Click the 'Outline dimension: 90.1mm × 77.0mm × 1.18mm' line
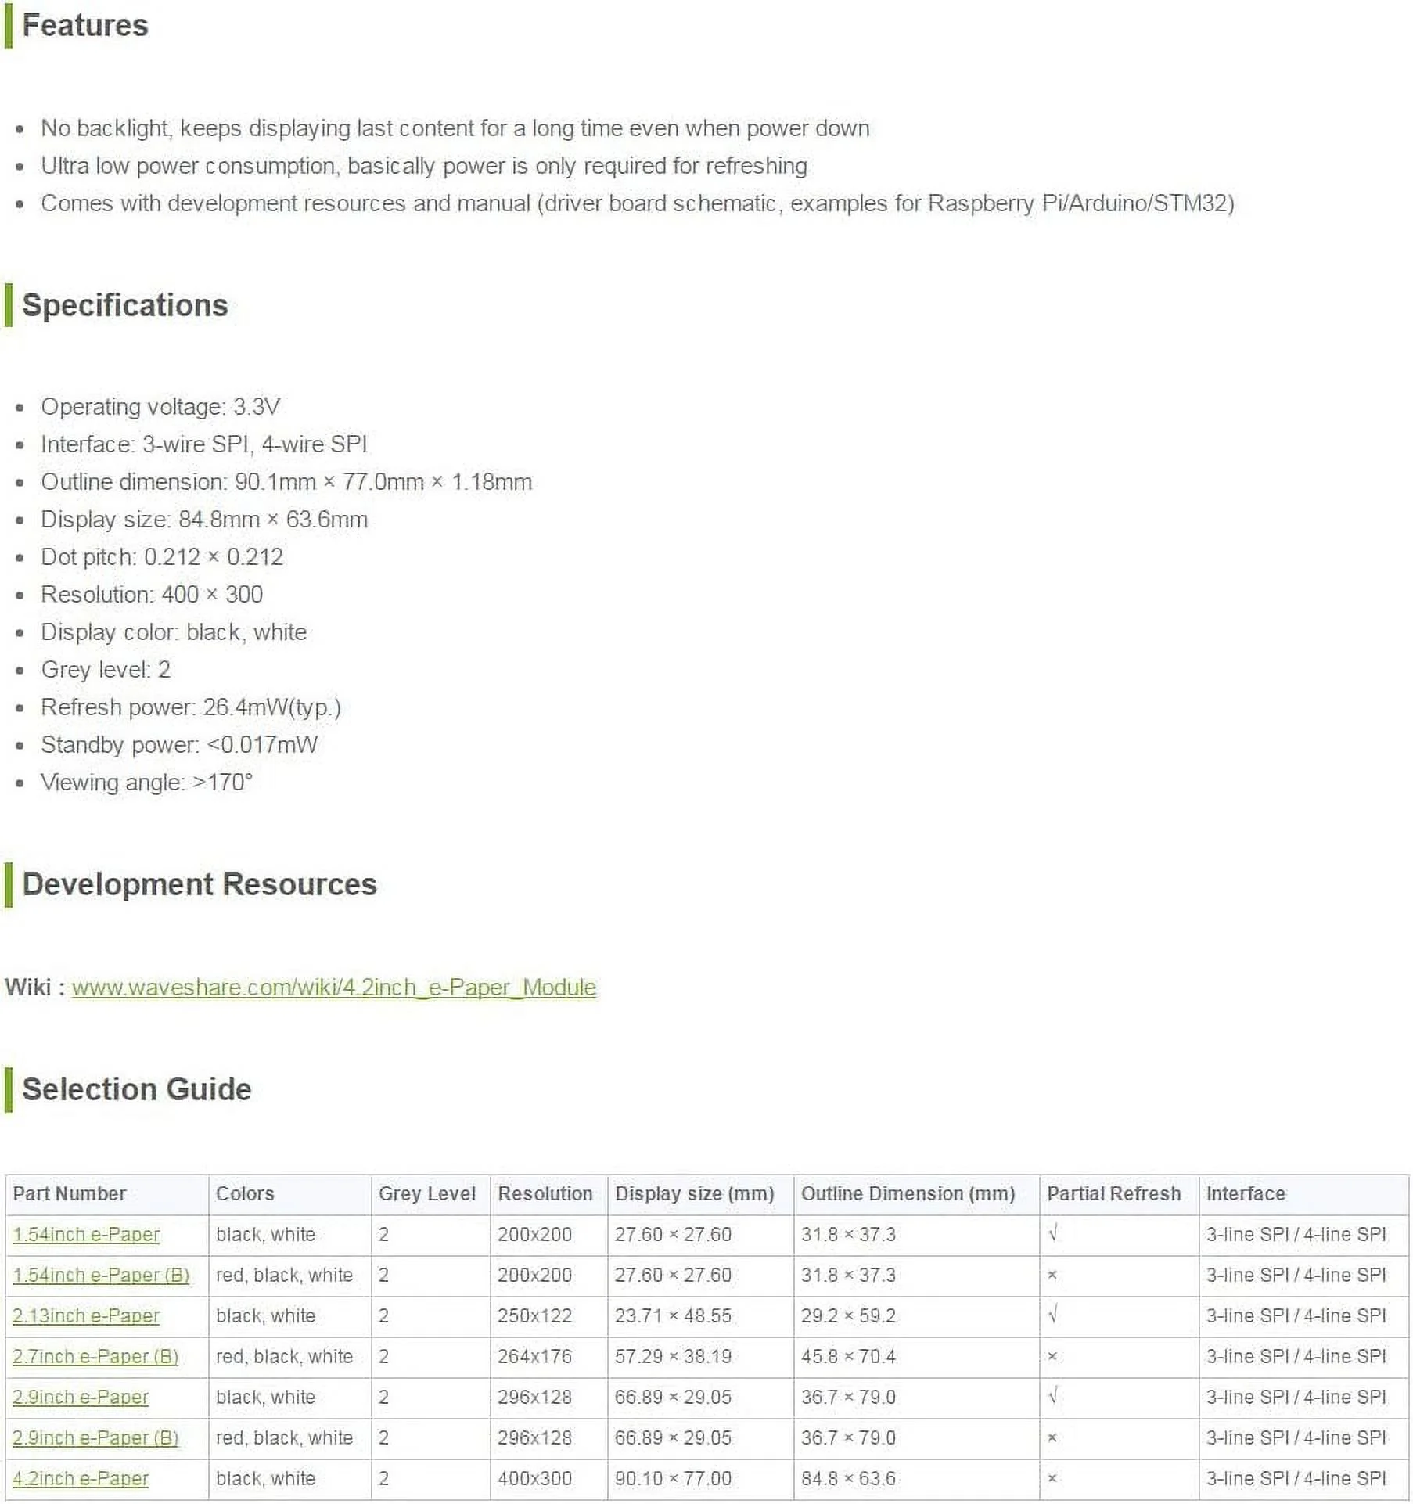This screenshot has width=1413, height=1504. [286, 482]
